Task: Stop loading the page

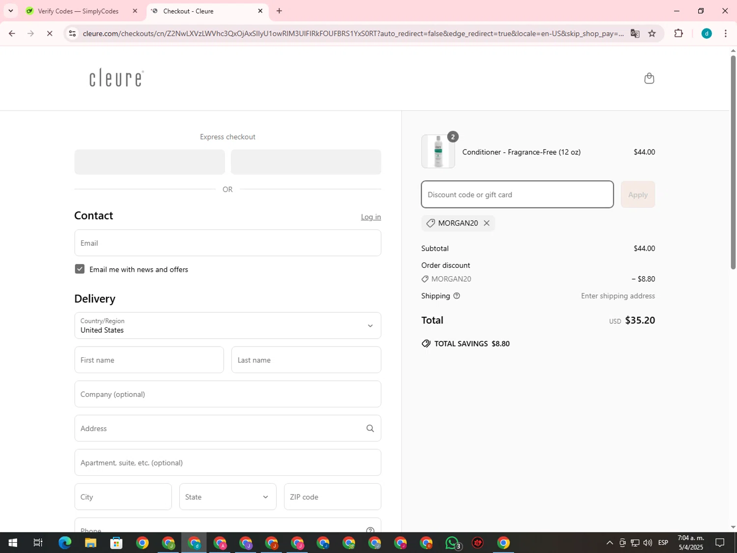Action: (50, 33)
